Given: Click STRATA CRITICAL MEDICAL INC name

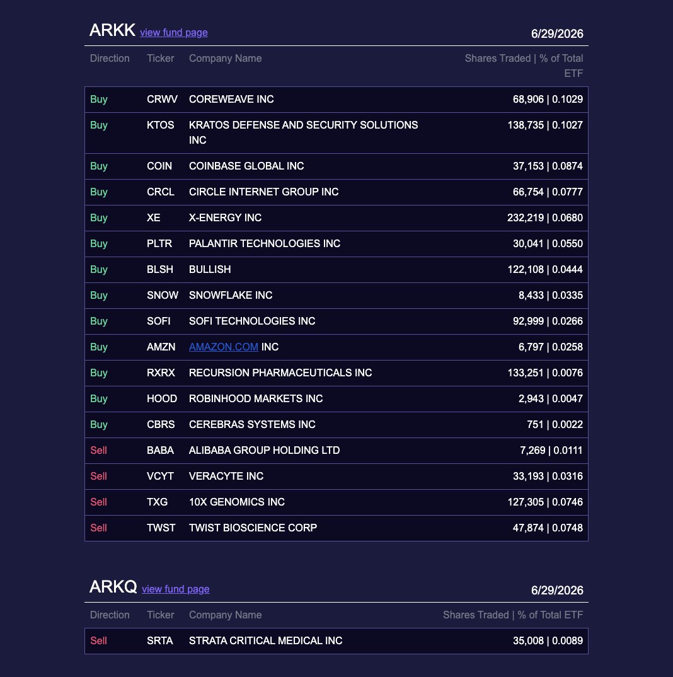Looking at the screenshot, I should click(266, 641).
